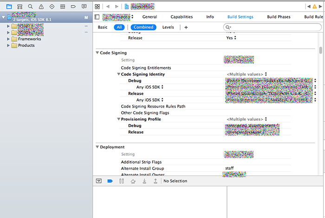
Task: Select the All settings filter
Action: [x=119, y=27]
